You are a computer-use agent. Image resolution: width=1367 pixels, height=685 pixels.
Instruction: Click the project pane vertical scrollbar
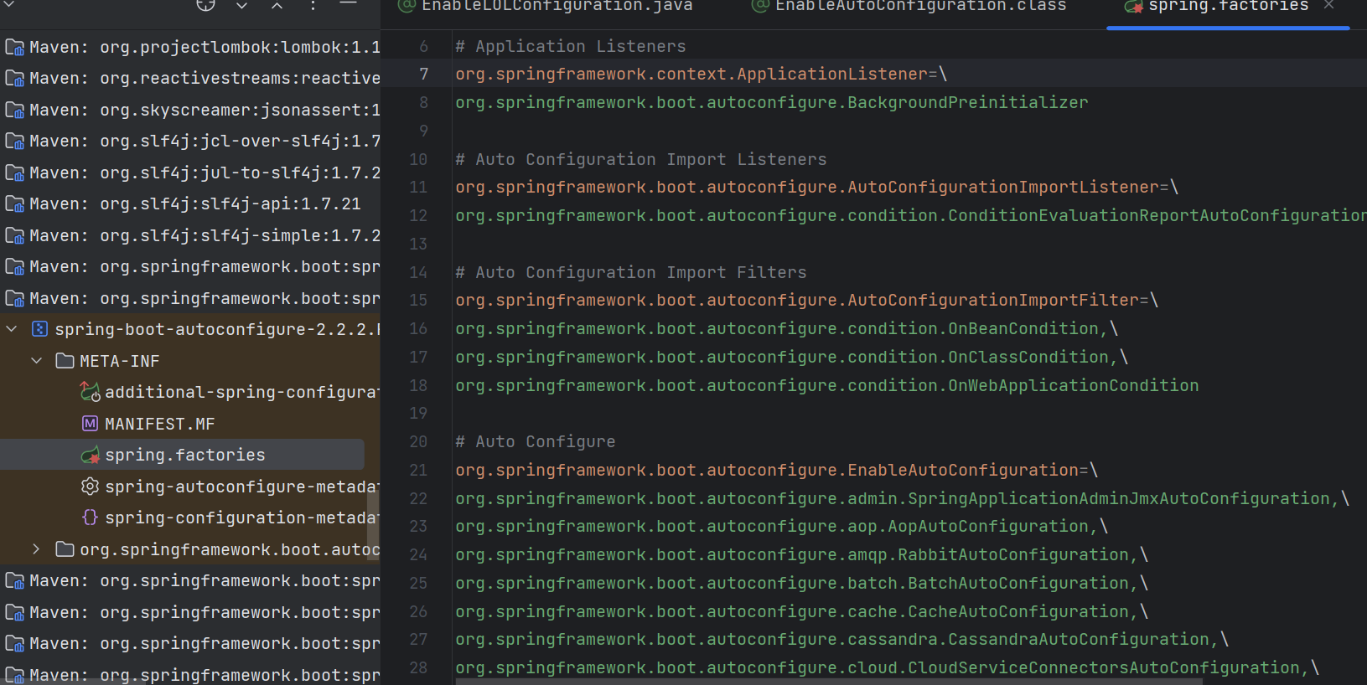pyautogui.click(x=374, y=523)
